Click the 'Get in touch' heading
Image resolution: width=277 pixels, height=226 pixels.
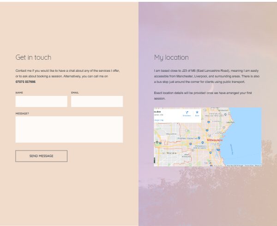(33, 57)
